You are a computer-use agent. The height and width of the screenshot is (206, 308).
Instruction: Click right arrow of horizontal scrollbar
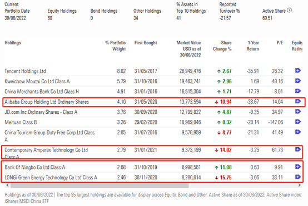click(x=299, y=185)
